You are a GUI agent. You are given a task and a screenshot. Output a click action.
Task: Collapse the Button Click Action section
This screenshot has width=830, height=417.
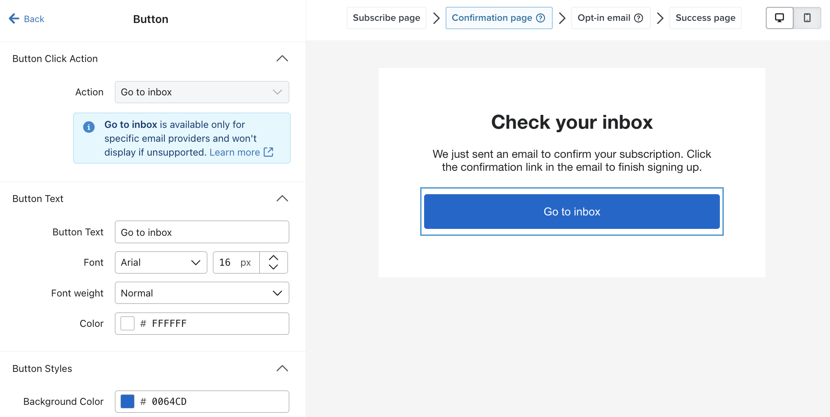(282, 59)
